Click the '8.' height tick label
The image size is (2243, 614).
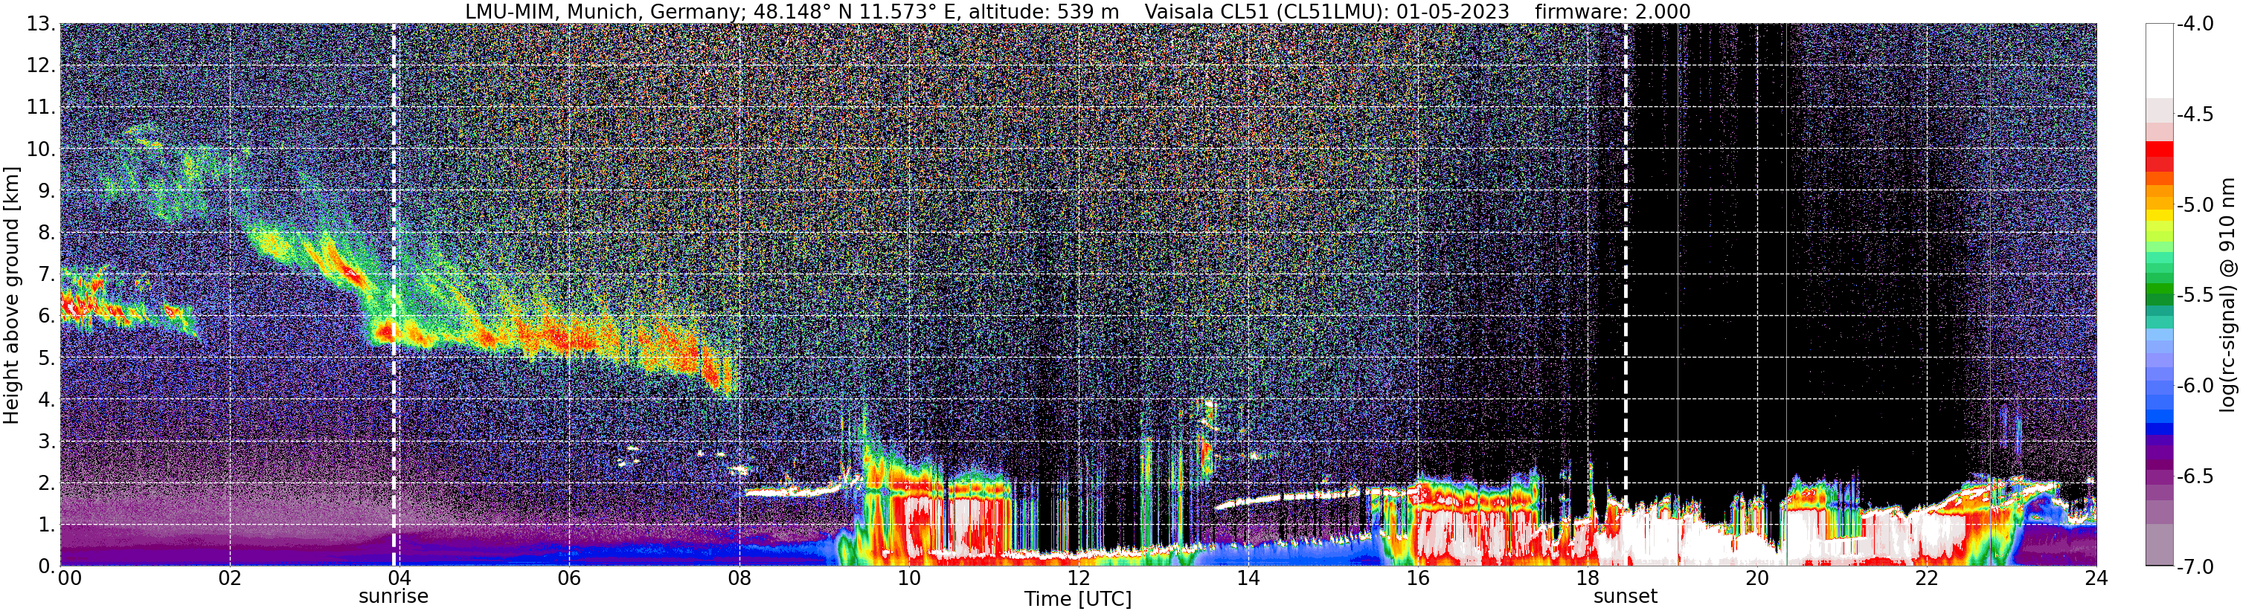pyautogui.click(x=47, y=233)
